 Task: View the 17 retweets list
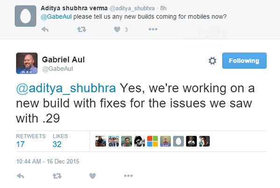[31, 141]
